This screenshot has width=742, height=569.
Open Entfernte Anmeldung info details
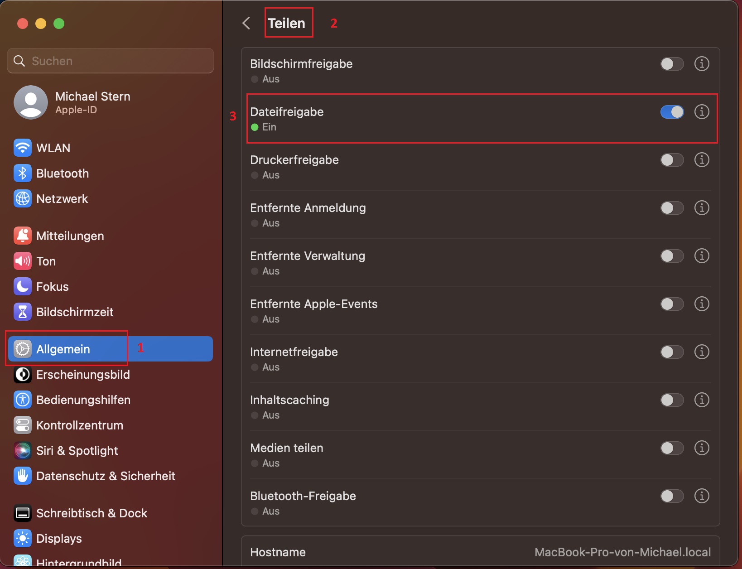[702, 208]
